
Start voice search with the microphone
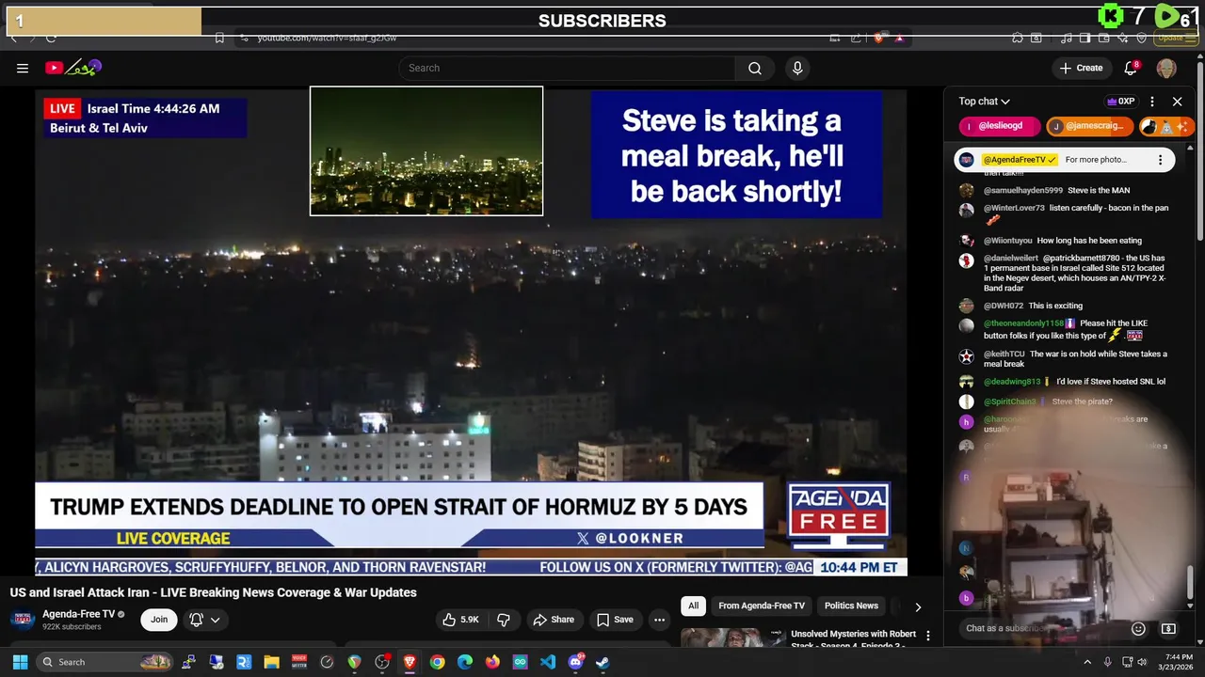click(x=797, y=68)
